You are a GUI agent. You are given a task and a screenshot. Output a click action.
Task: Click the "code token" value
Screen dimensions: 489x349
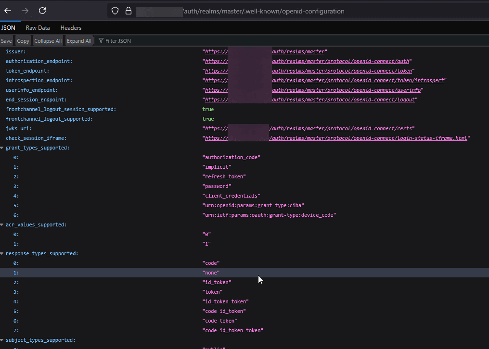219,321
